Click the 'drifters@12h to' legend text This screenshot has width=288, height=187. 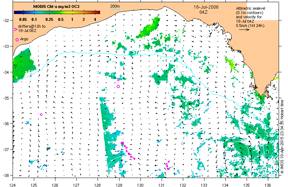(x=32, y=26)
